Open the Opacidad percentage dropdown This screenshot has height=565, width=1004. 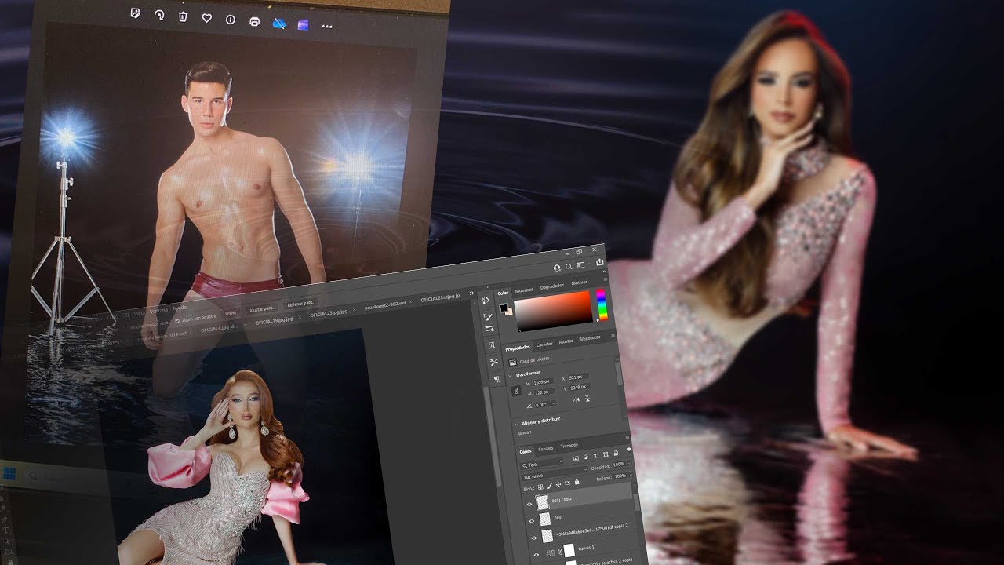pyautogui.click(x=630, y=463)
